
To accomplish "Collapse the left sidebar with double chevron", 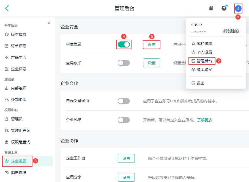I will (49, 23).
